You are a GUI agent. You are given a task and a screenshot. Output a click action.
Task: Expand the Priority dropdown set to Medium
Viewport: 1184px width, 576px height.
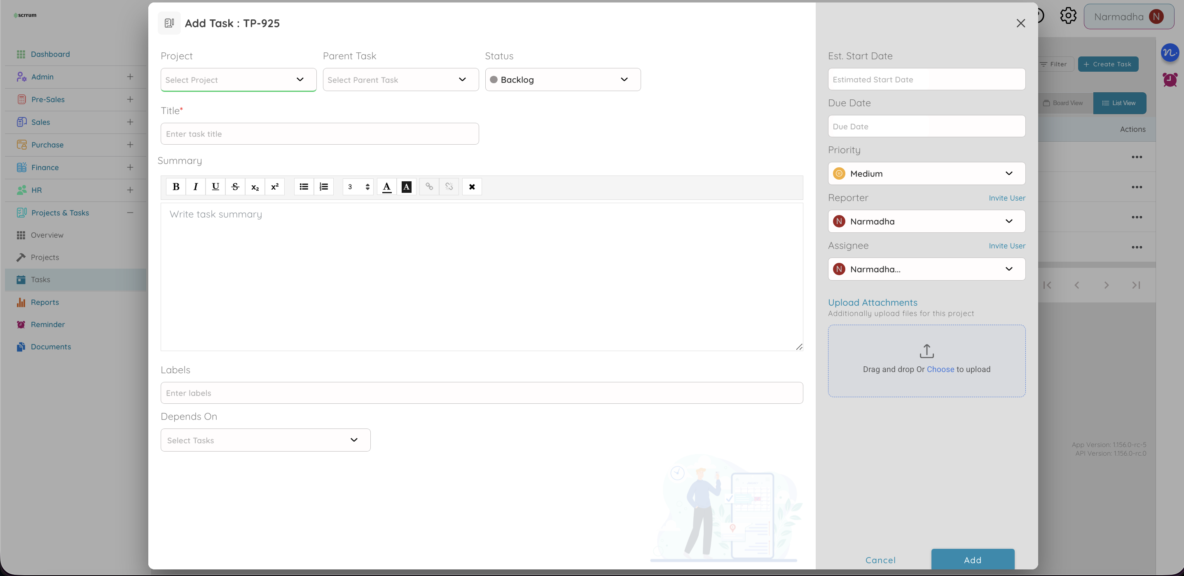926,173
